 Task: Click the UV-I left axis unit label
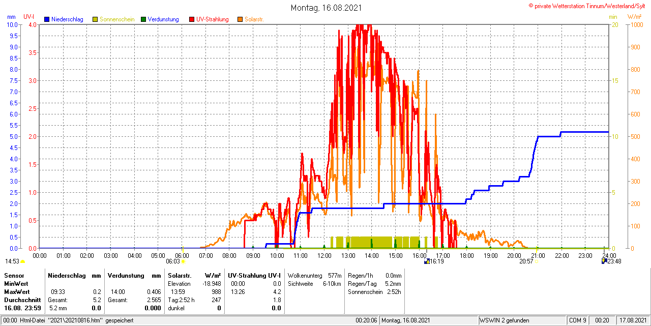[x=29, y=16]
